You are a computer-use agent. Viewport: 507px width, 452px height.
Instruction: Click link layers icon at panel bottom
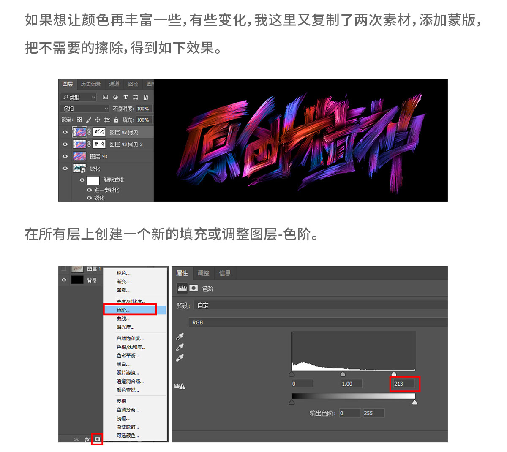click(x=76, y=439)
